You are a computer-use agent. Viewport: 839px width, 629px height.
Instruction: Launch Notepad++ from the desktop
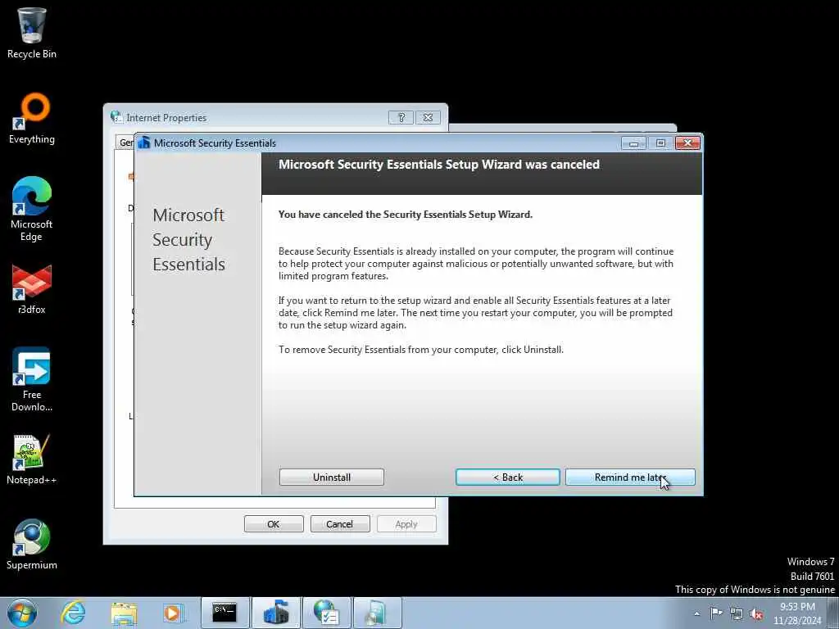32,460
